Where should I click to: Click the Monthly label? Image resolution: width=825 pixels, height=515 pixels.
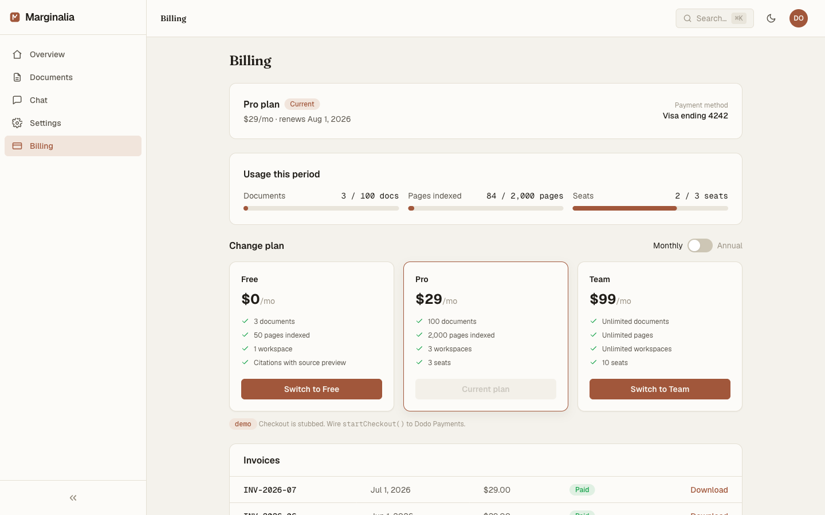(x=668, y=245)
